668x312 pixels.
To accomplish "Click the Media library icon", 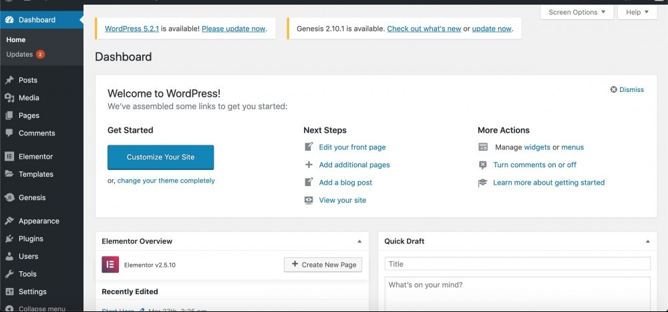I will pyautogui.click(x=9, y=98).
